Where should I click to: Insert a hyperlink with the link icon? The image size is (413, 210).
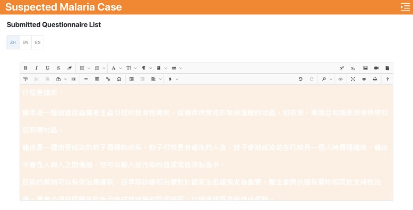pos(108,79)
